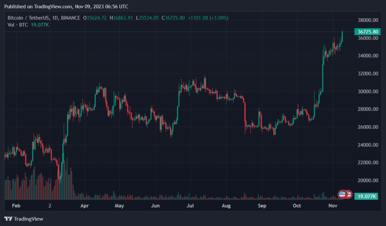Click the high value H36863.91 in legend
This screenshot has width=386, height=226.
[121, 18]
